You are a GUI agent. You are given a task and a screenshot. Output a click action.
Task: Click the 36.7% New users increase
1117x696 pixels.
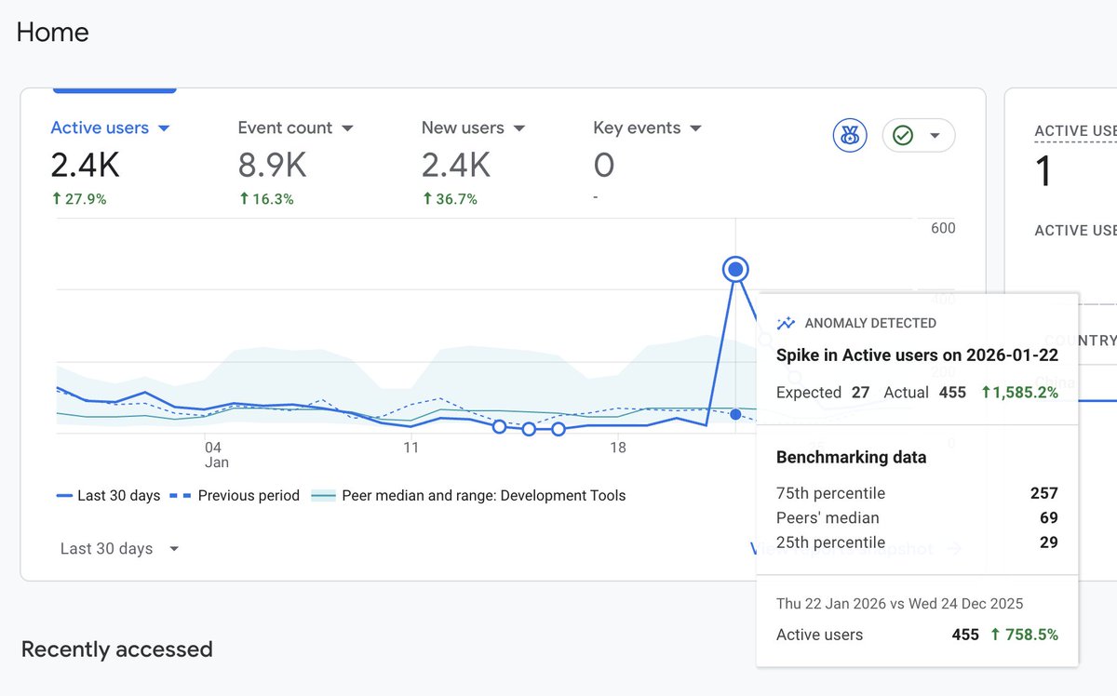[x=450, y=198]
